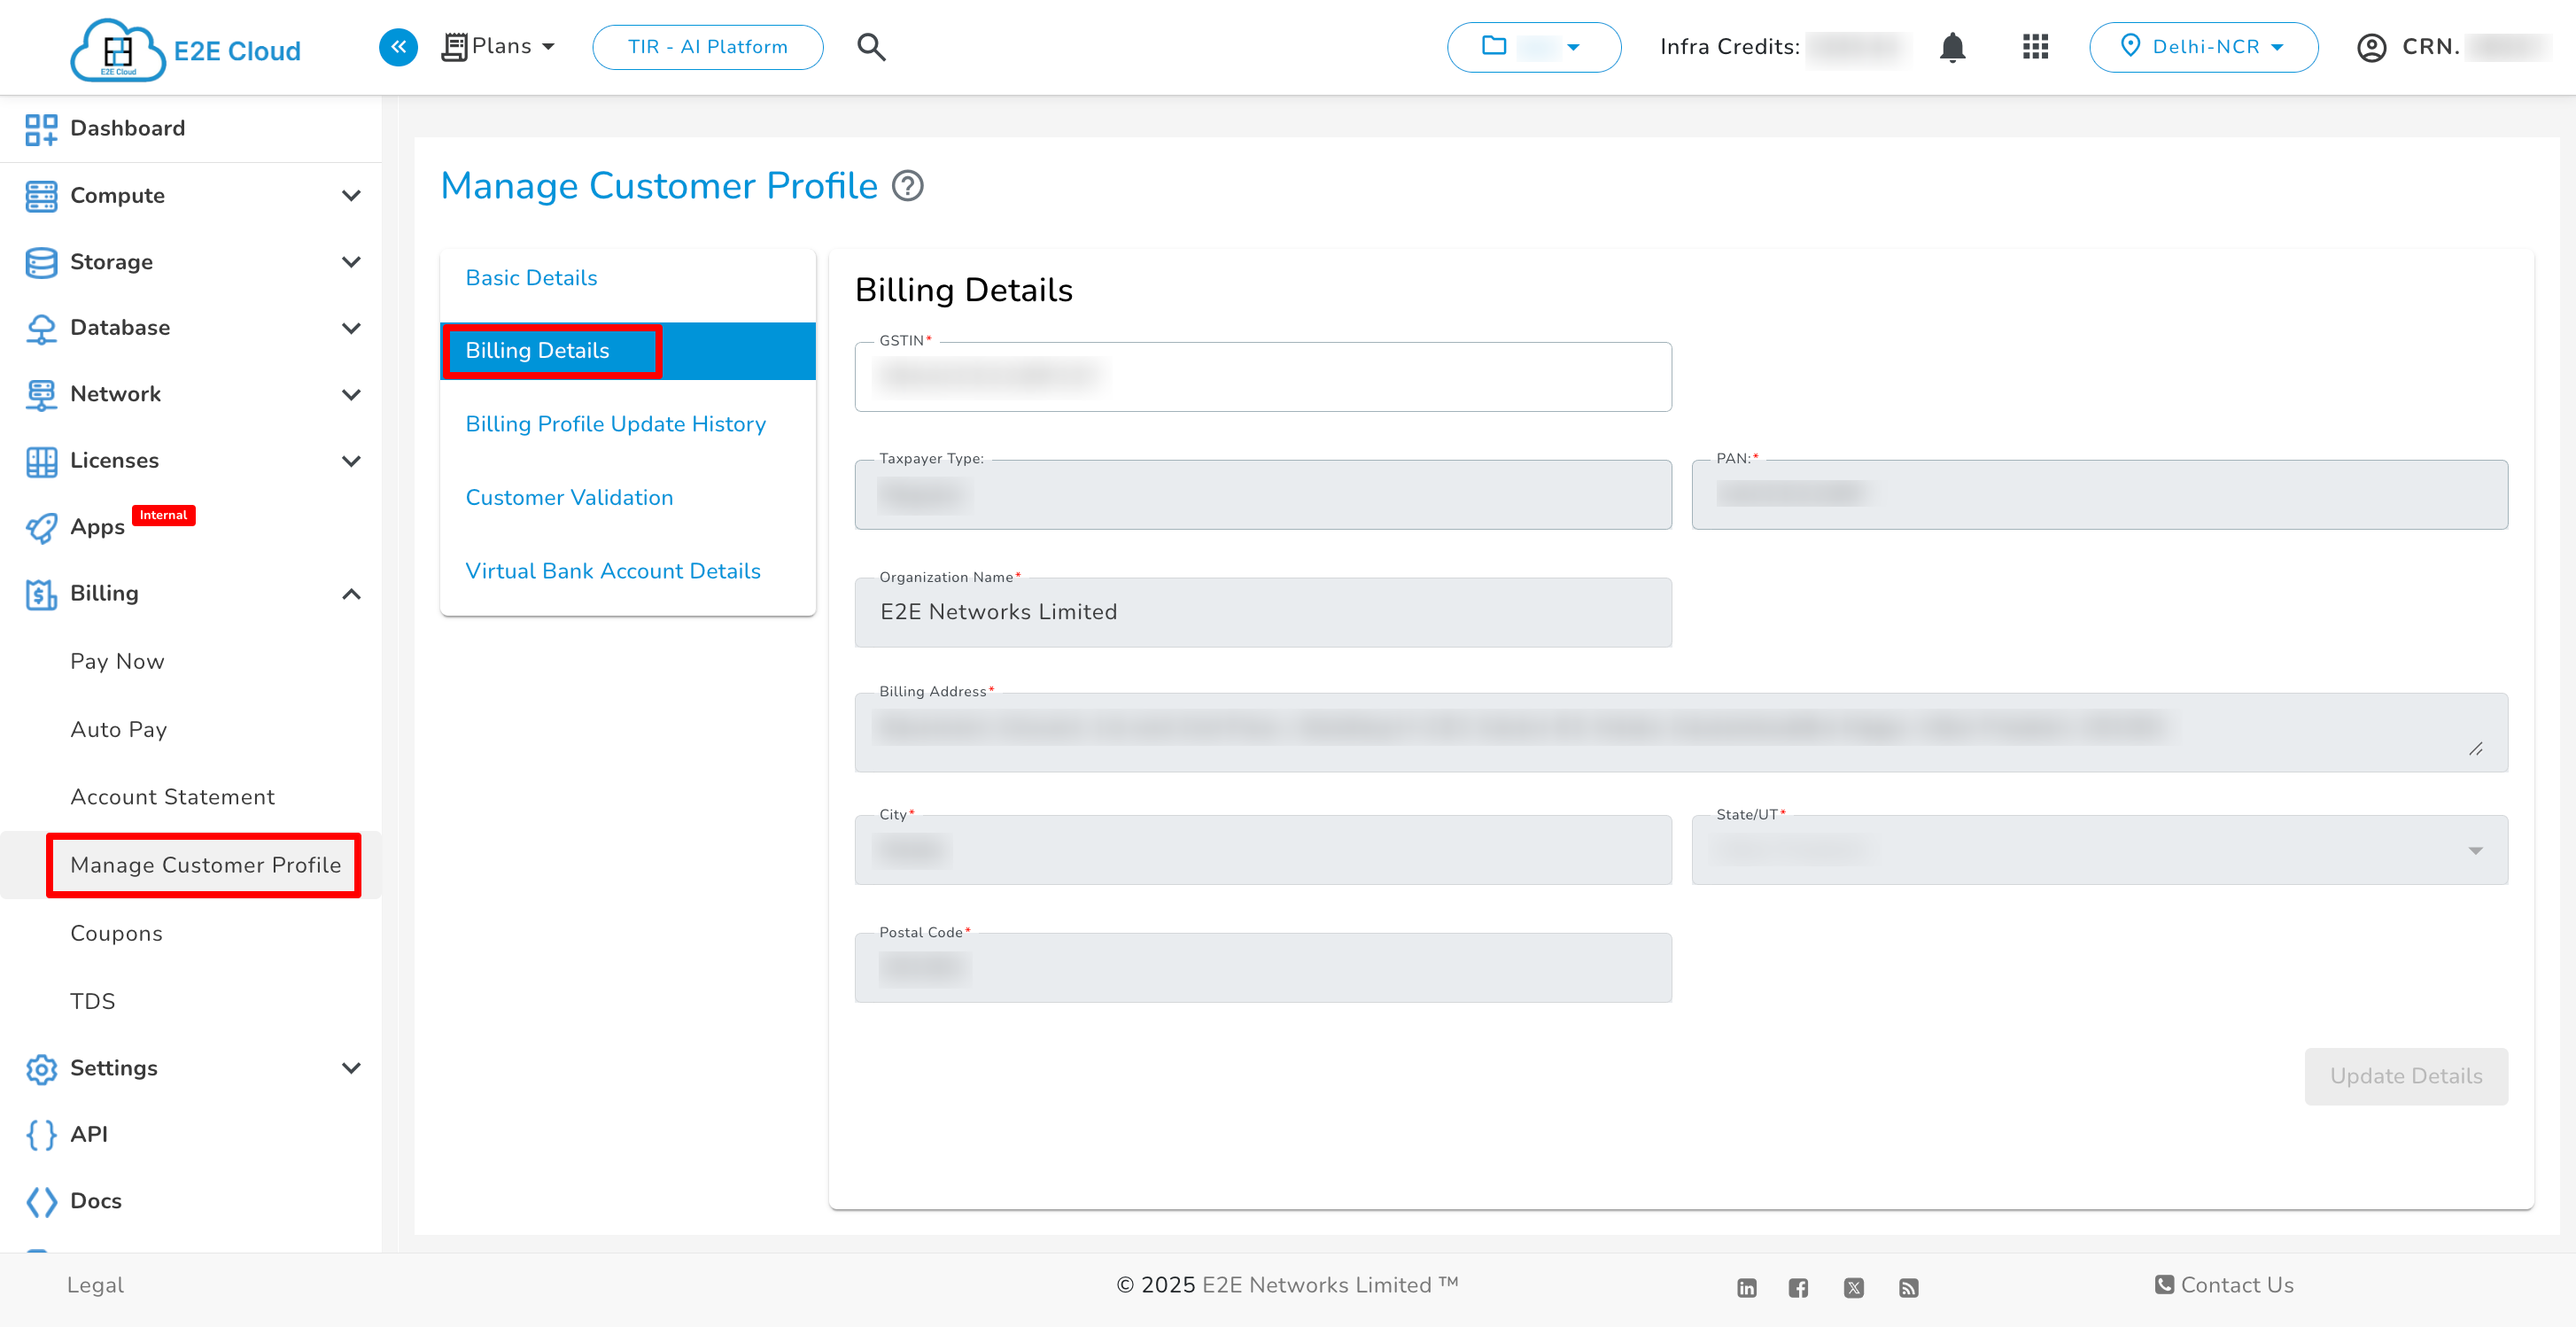Click the Internal badge beside Apps
Screen dimensions: 2576x1327
pyautogui.click(x=163, y=515)
